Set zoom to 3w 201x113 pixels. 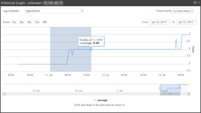coord(29,22)
